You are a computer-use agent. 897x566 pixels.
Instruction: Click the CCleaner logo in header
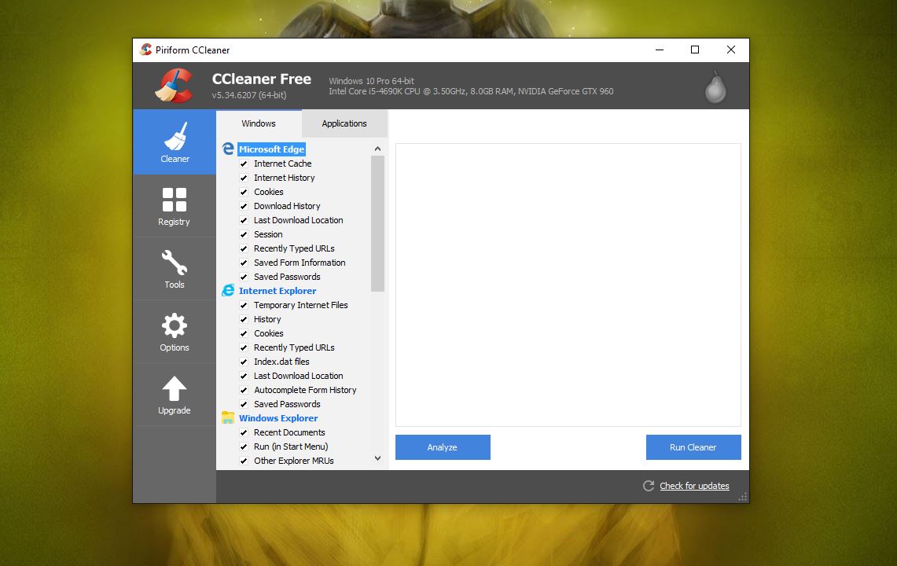tap(174, 86)
